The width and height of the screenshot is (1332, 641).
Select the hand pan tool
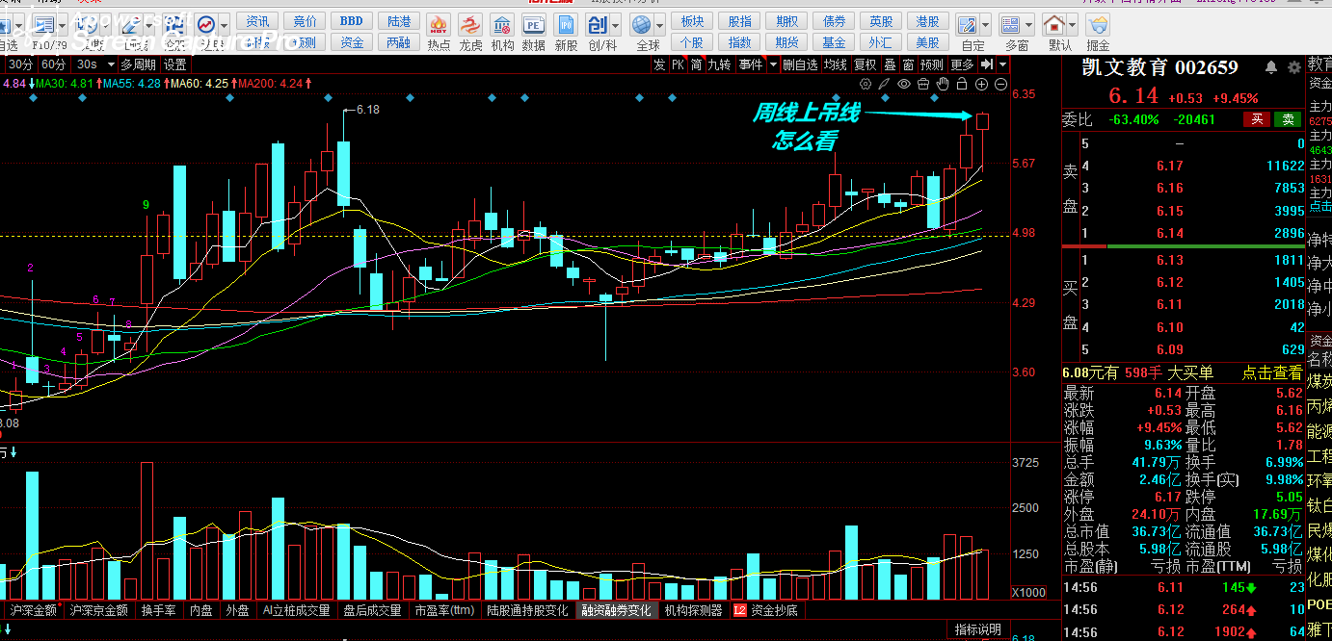943,85
